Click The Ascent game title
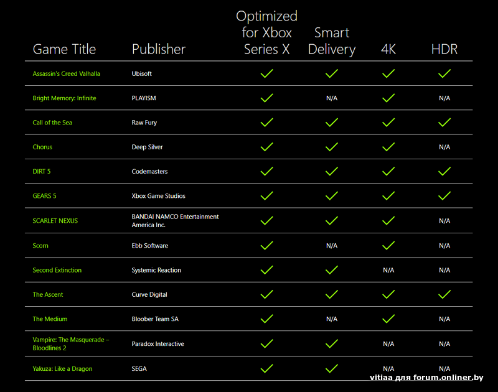The height and width of the screenshot is (392, 498). [48, 294]
